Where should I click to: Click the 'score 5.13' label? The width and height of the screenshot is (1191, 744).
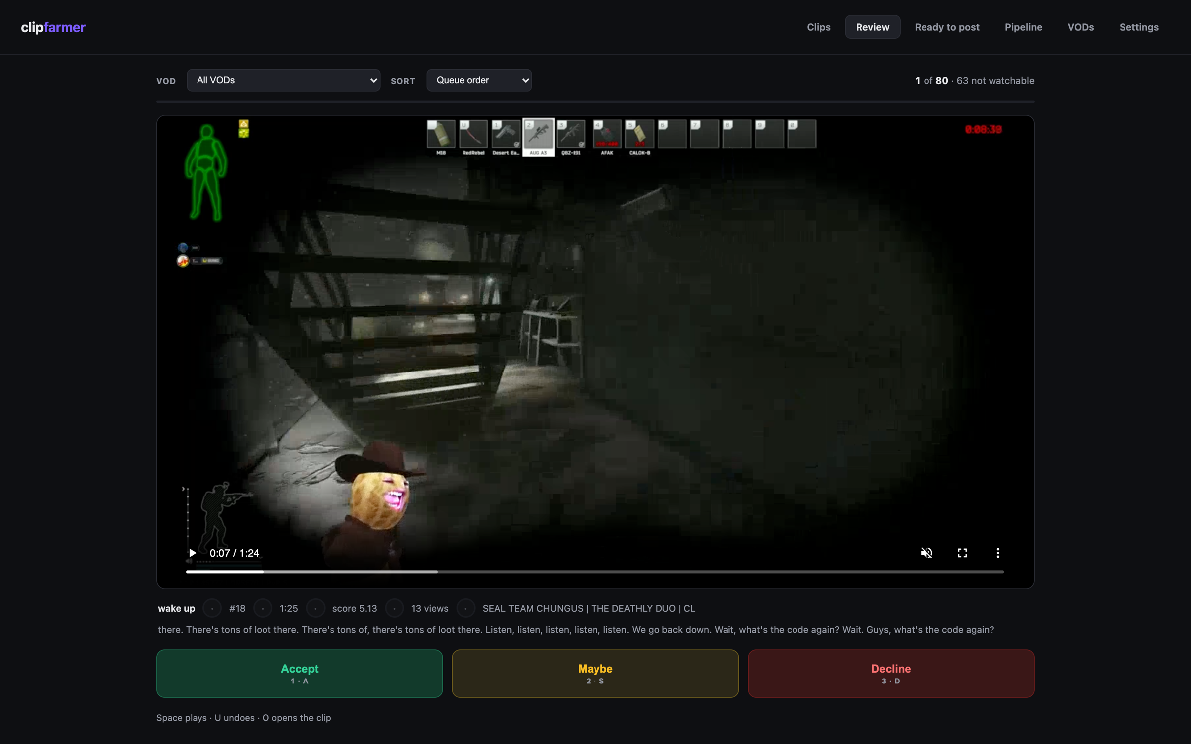(x=354, y=608)
